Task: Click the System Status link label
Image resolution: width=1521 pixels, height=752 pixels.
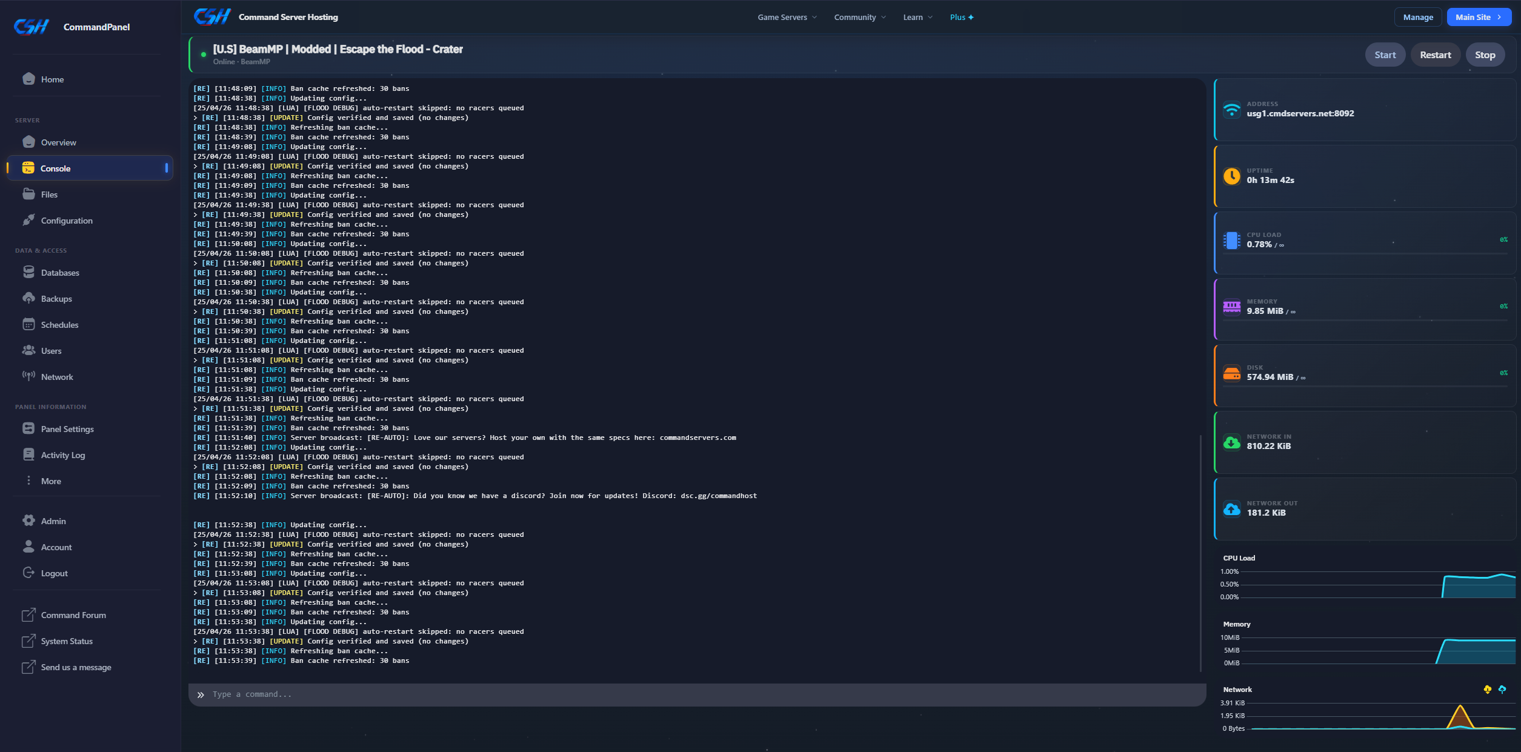Action: pyautogui.click(x=67, y=641)
